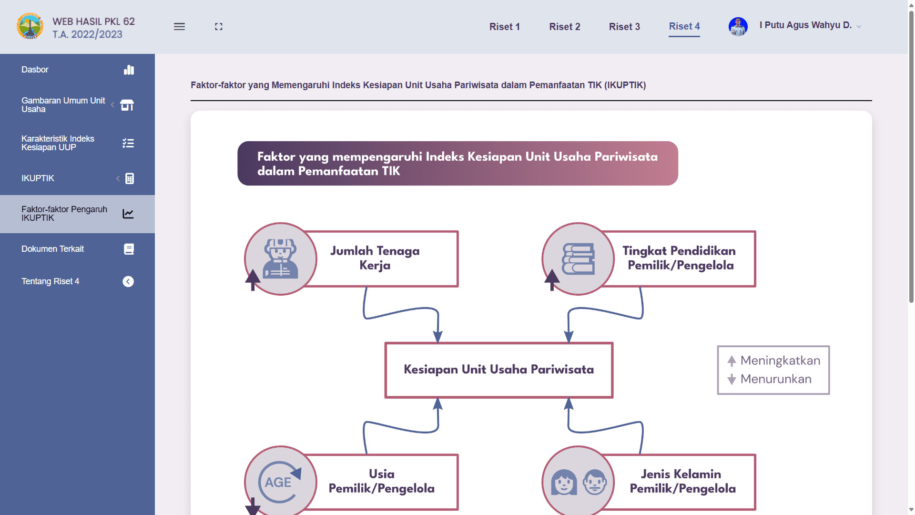915x515 pixels.
Task: Toggle the hamburger sidebar menu
Action: pos(179,27)
